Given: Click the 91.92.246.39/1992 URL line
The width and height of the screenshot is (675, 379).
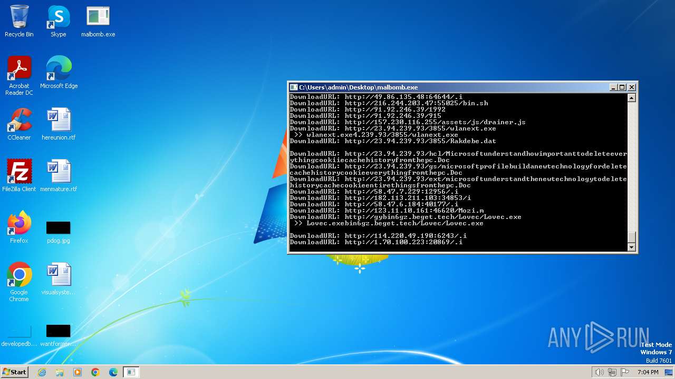Looking at the screenshot, I should pos(368,109).
